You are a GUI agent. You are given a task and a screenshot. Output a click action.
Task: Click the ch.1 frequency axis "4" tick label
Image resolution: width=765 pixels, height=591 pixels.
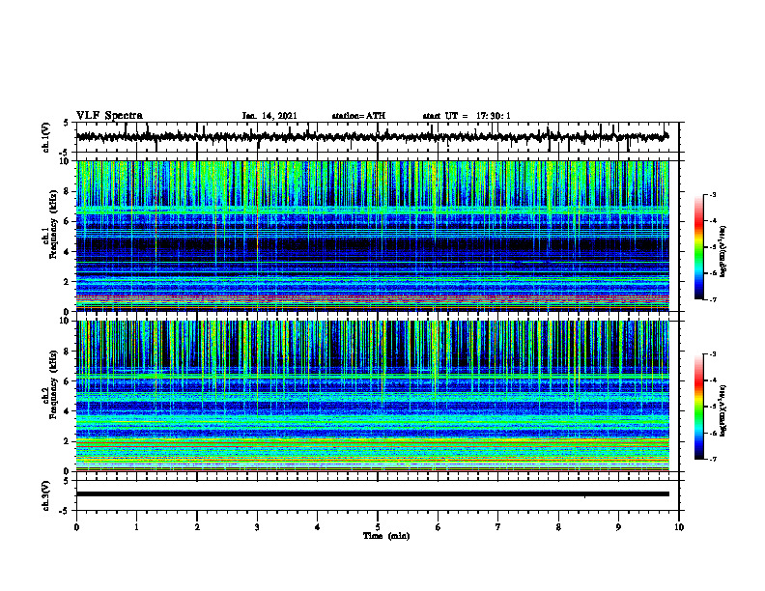click(x=68, y=252)
